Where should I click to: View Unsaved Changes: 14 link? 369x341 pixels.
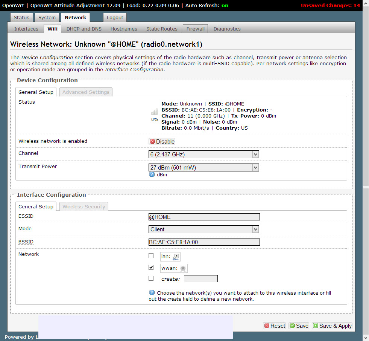pos(330,5)
